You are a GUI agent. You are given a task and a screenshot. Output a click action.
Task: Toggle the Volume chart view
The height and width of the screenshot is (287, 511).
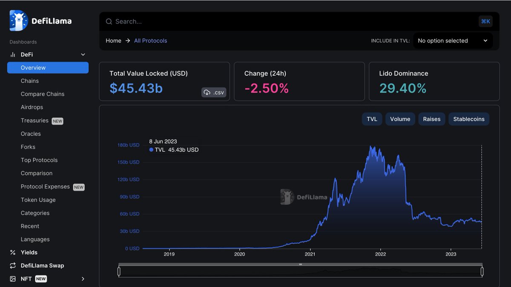click(x=400, y=119)
